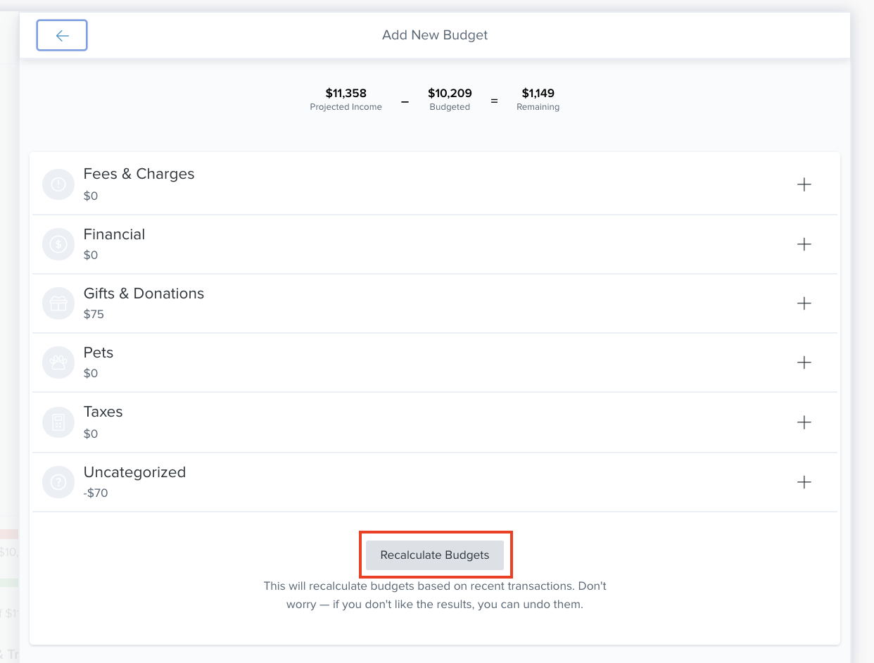Click the Pets paw print icon
Screen dimensions: 874x663
coord(58,362)
